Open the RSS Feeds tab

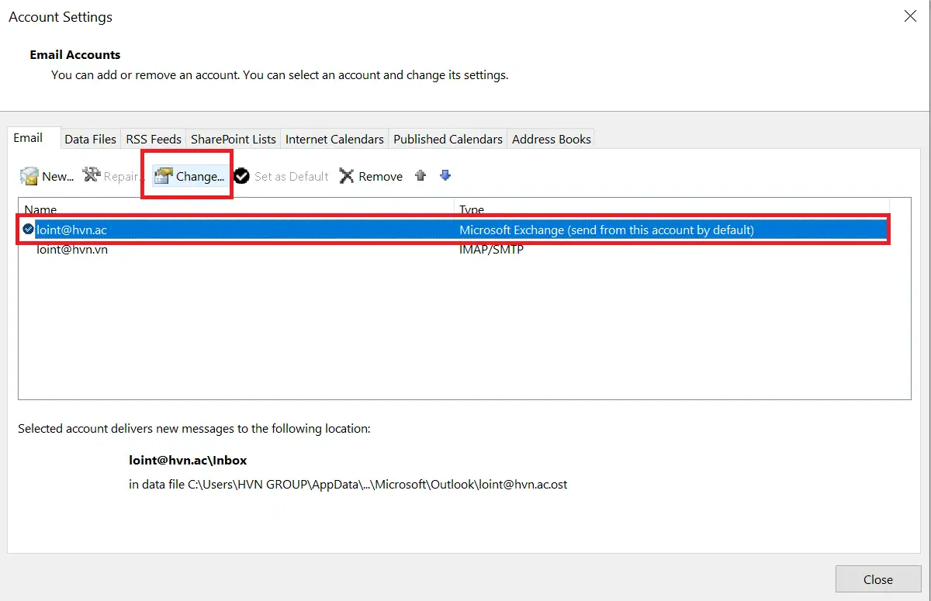[x=154, y=139]
